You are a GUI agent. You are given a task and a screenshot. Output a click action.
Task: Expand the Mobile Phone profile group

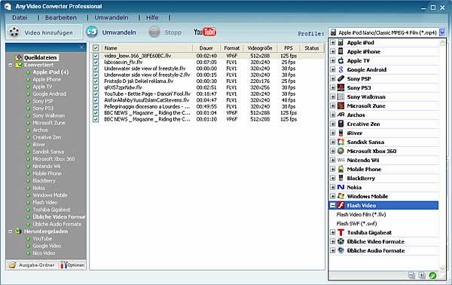pyautogui.click(x=333, y=169)
